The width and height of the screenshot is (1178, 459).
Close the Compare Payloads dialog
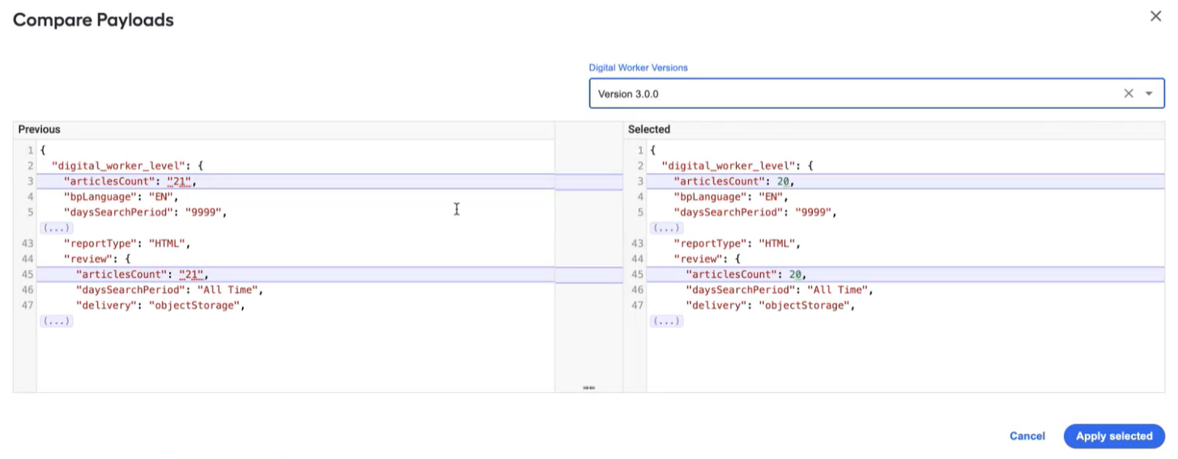(x=1155, y=16)
